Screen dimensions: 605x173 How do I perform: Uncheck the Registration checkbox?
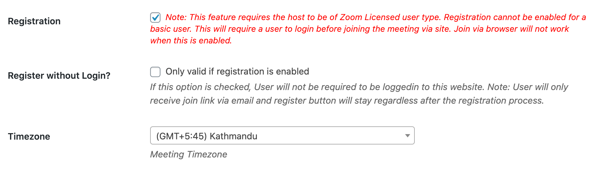155,17
